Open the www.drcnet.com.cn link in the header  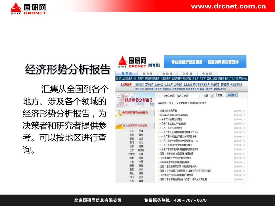pyautogui.click(x=228, y=6)
